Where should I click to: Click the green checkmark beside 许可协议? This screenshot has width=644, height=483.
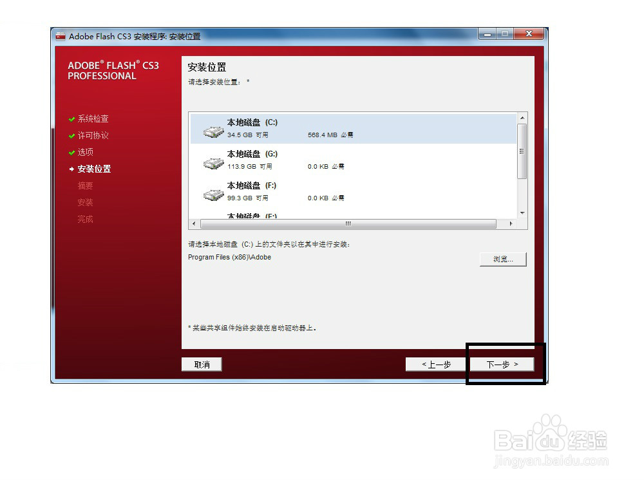tap(72, 136)
